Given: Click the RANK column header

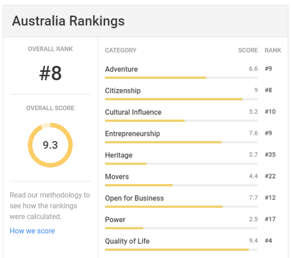Looking at the screenshot, I should point(273,50).
